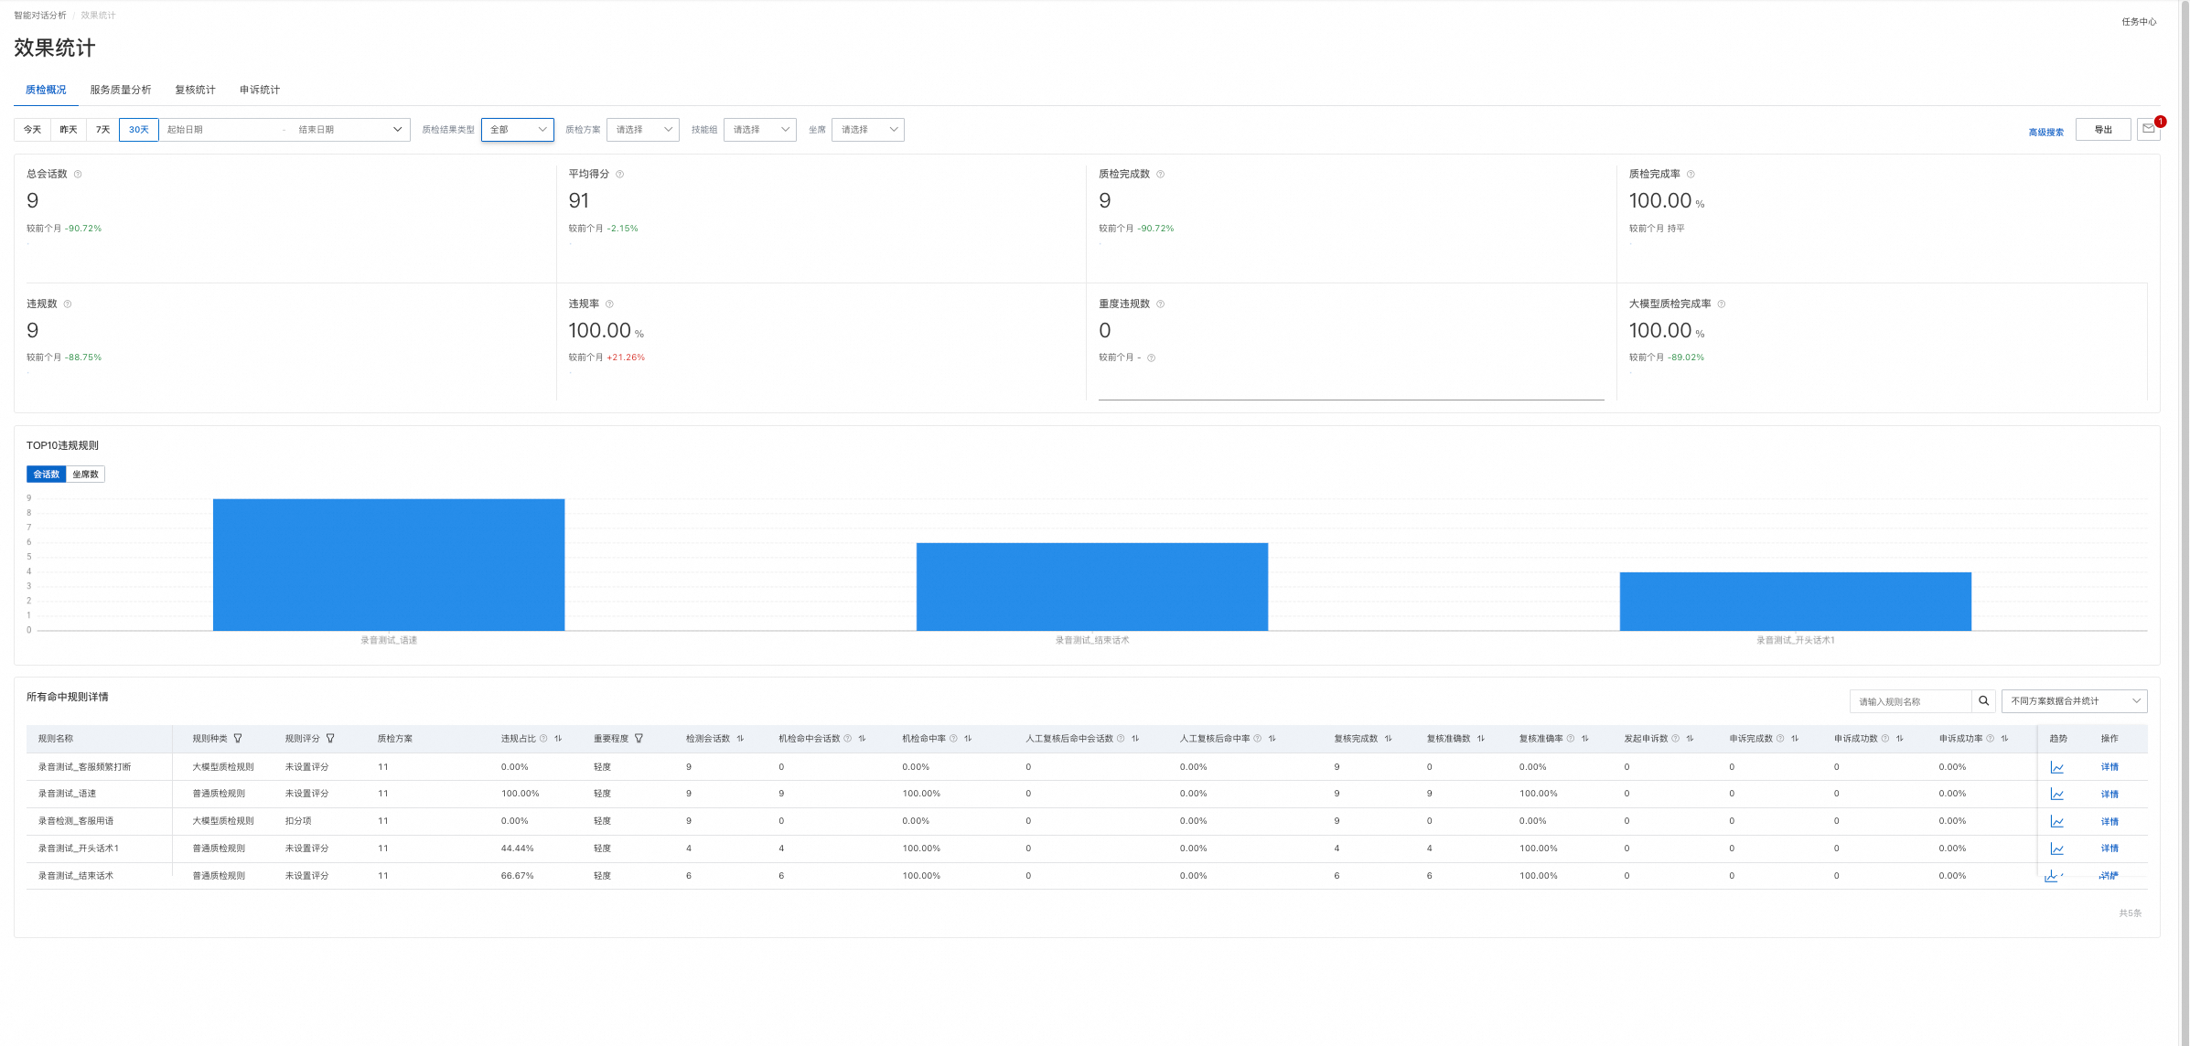The image size is (2190, 1046).
Task: Click the 录音测试_开头话术1 bar in chart
Action: click(1796, 602)
